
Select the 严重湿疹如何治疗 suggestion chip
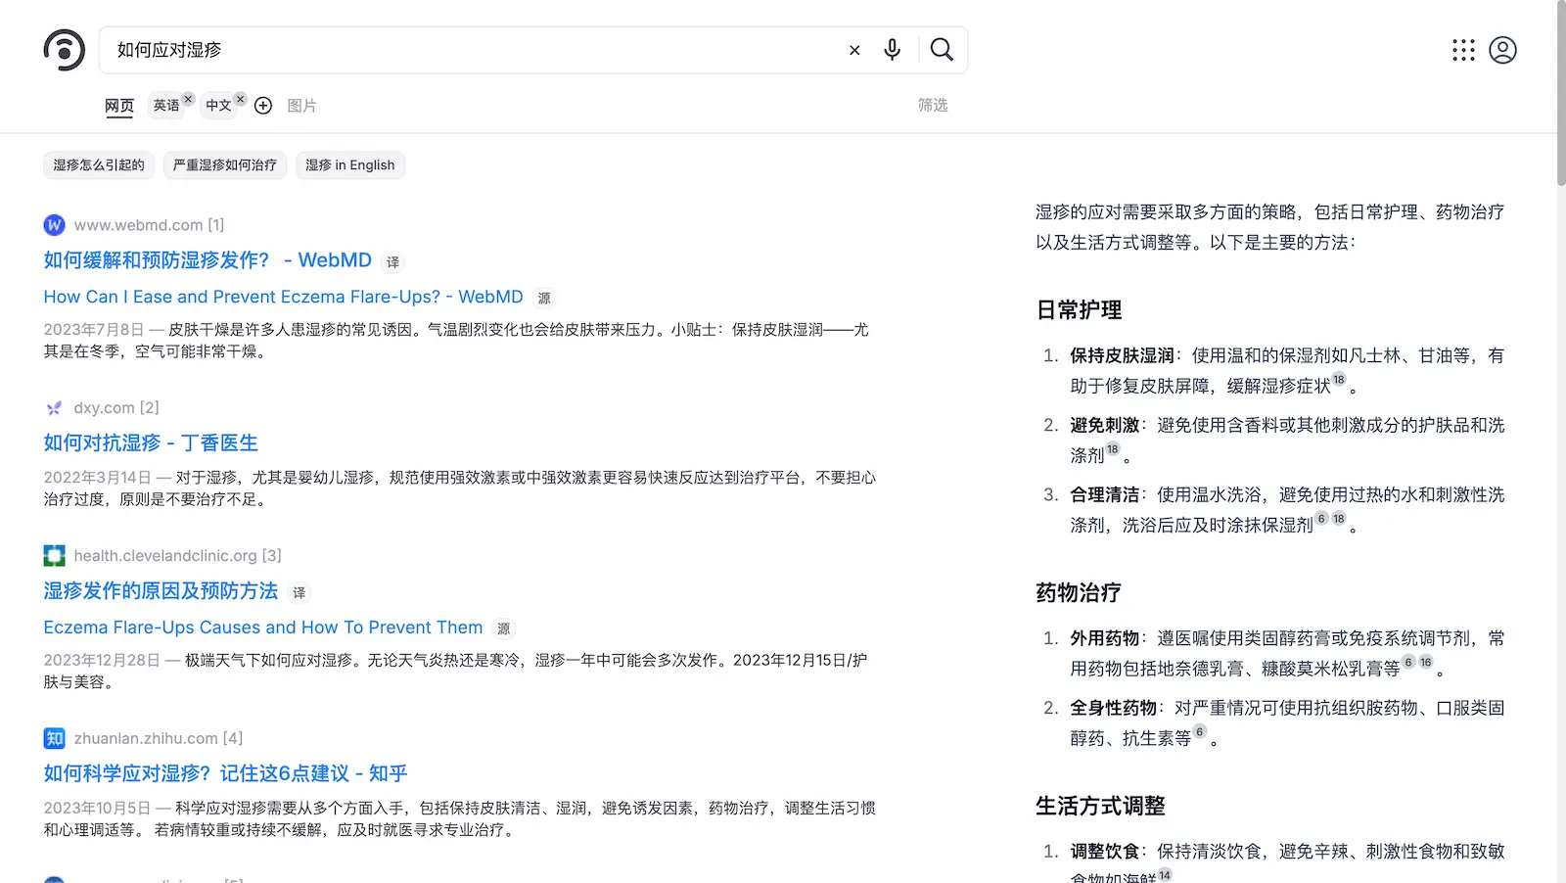click(x=225, y=165)
